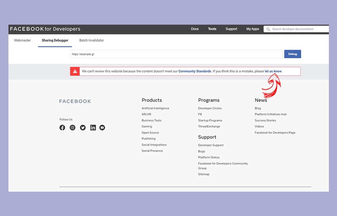Click the Debug button
The image size is (337, 216).
click(x=292, y=54)
